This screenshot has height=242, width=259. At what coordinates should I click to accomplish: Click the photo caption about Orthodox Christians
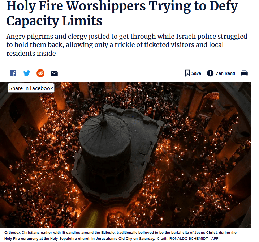(x=120, y=235)
